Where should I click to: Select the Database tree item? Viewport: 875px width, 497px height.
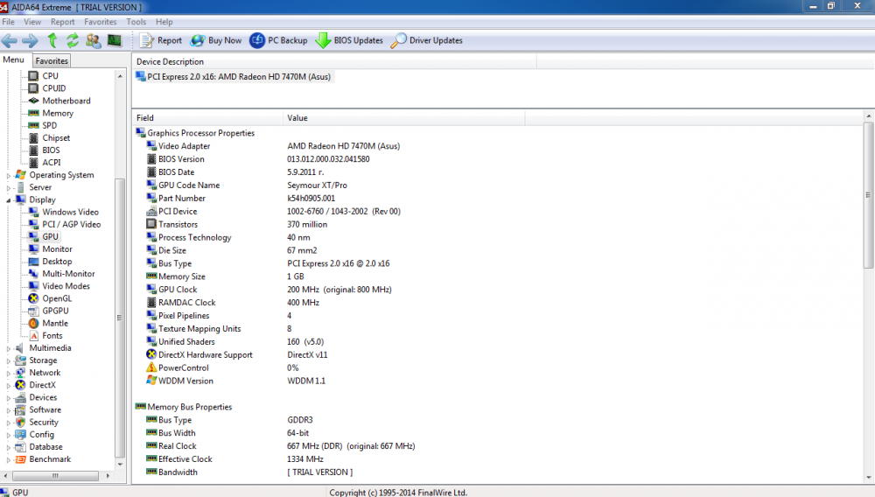coord(45,447)
